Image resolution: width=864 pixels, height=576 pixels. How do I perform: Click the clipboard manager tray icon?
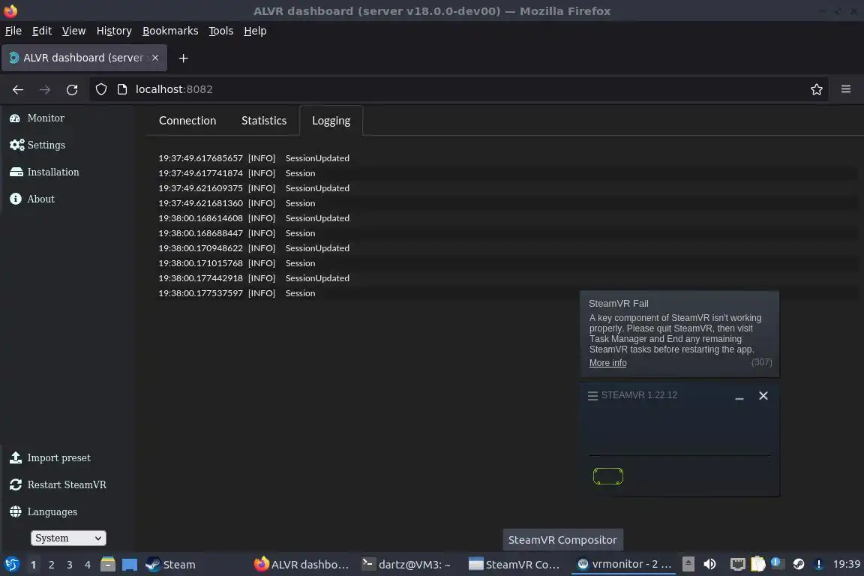tap(758, 564)
